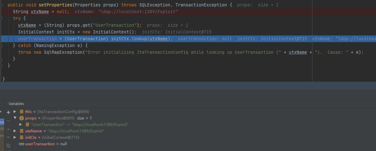This screenshot has height=151, width=376.
Task: Click the parameter icon next to props
Action: click(x=22, y=118)
